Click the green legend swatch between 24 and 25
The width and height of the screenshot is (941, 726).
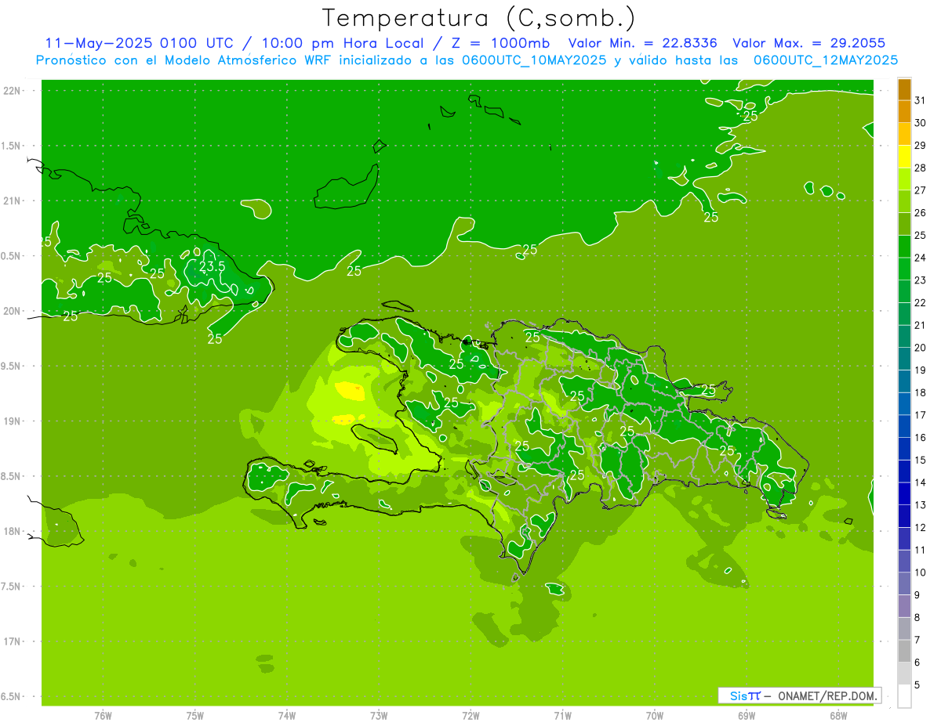coord(904,247)
